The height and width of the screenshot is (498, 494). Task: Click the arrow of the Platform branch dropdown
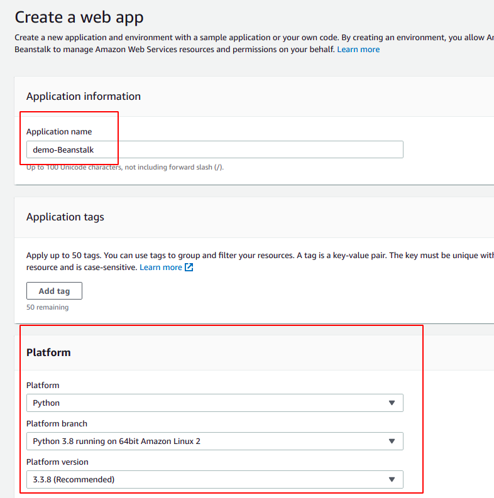tap(392, 441)
